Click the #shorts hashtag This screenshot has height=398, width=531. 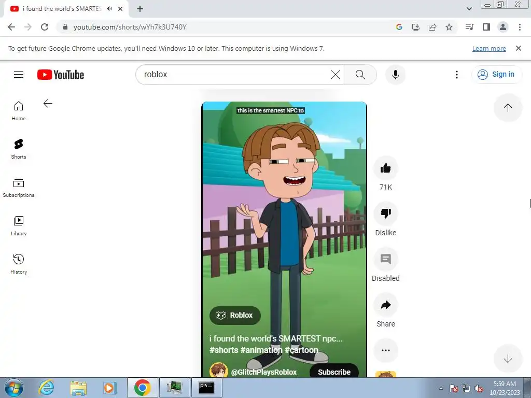pyautogui.click(x=224, y=350)
